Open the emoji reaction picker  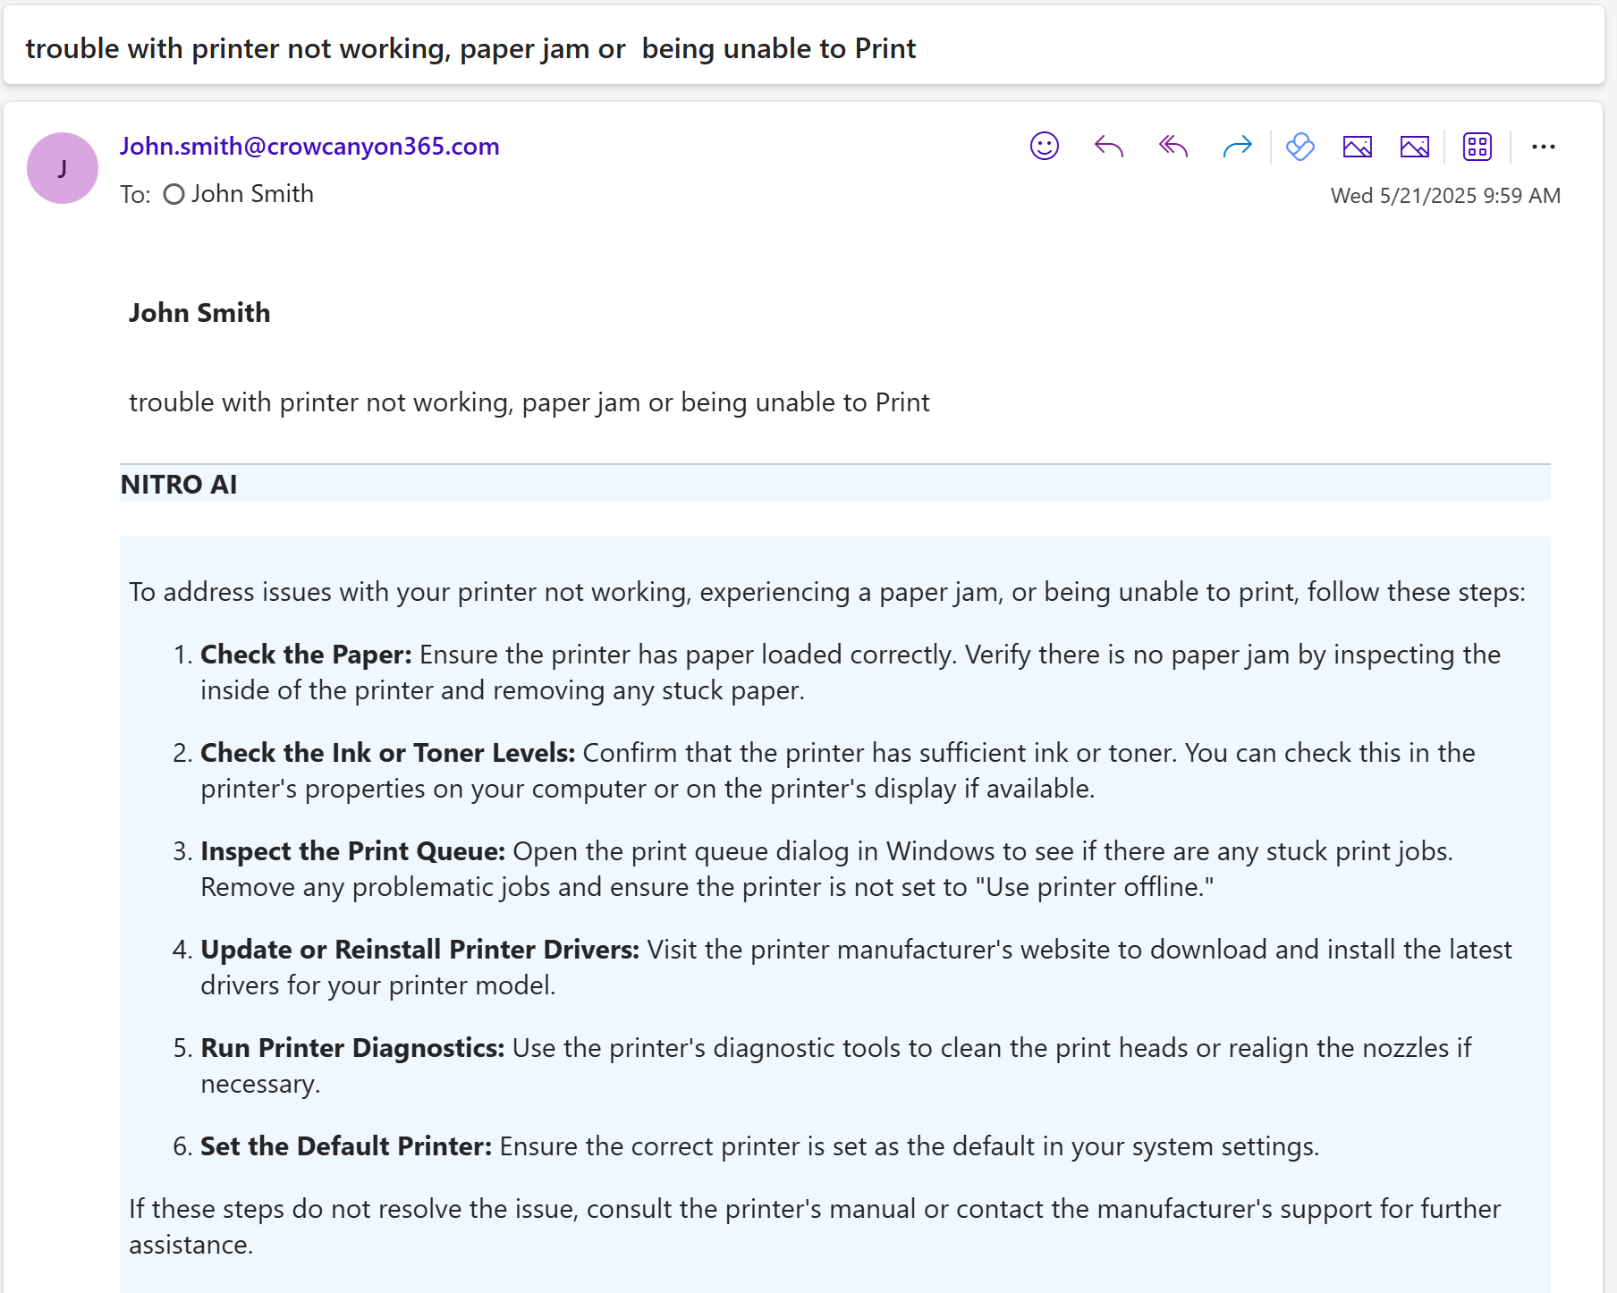click(x=1044, y=146)
